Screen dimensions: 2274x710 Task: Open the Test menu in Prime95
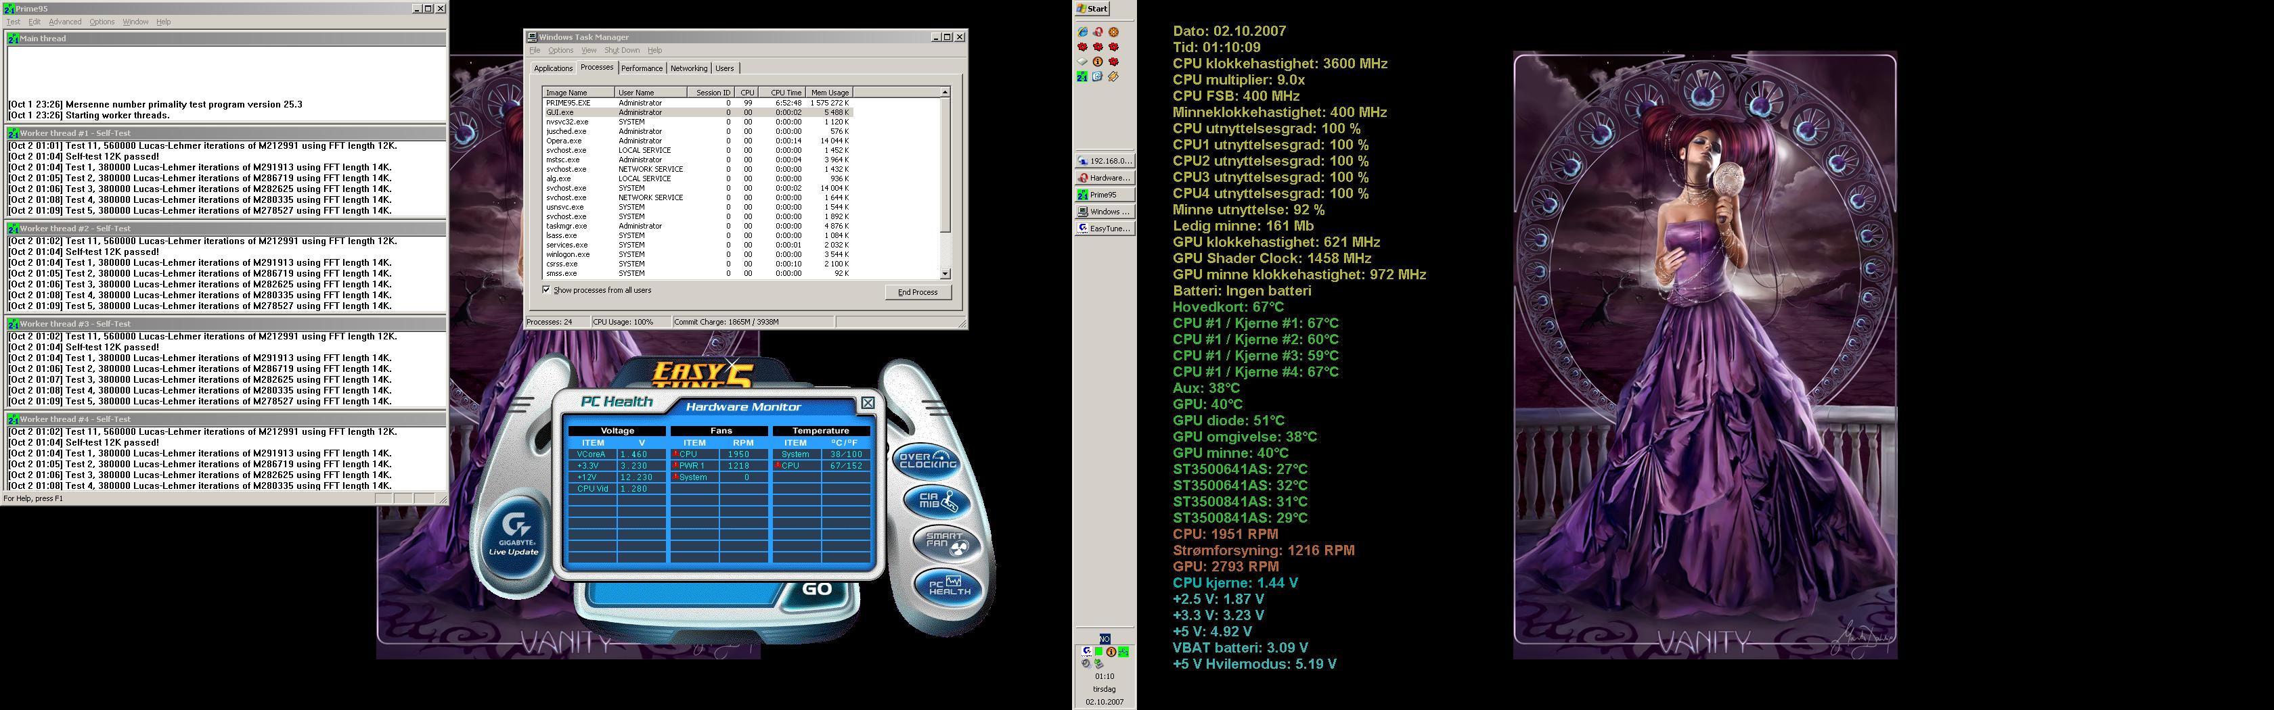click(14, 22)
